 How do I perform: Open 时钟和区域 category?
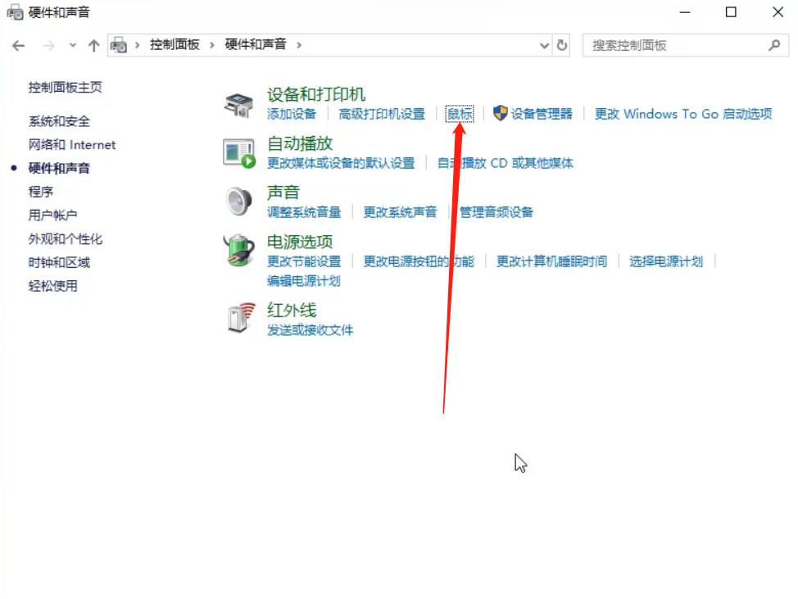59,262
